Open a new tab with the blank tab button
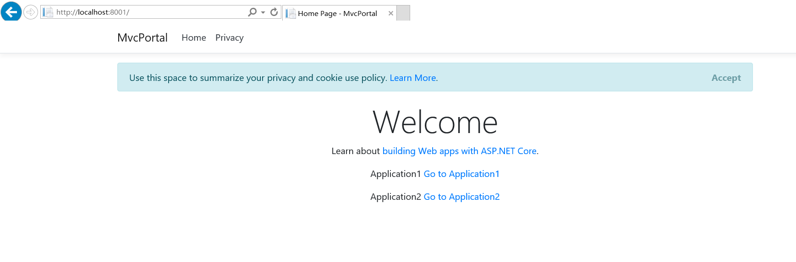796x262 pixels. click(x=403, y=13)
